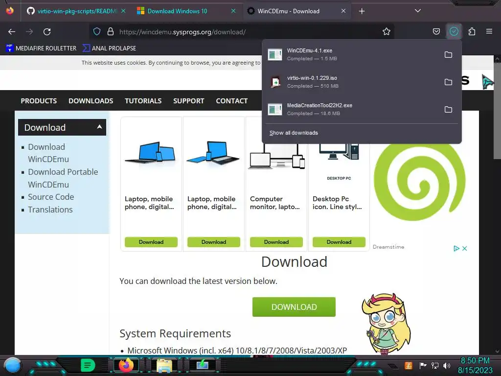Open containing folder for virtio-win-0.1.229.iso

click(448, 82)
